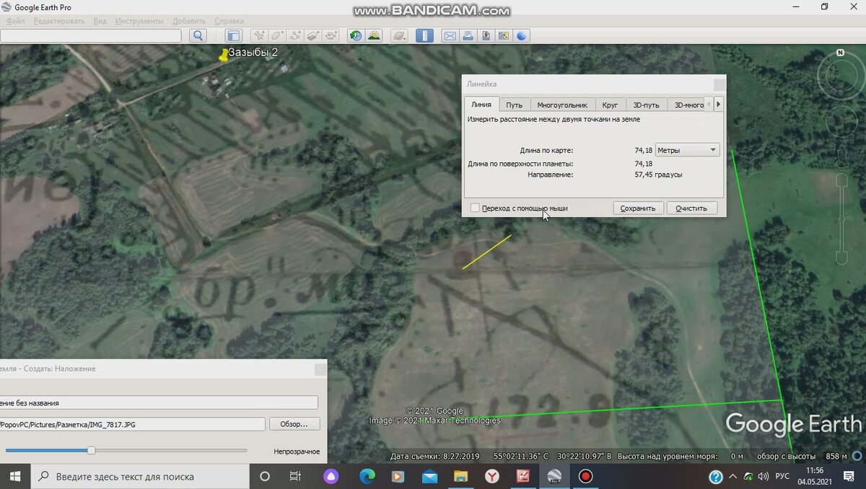This screenshot has height=489, width=866.
Task: Click the search magnifier button
Action: pos(198,35)
